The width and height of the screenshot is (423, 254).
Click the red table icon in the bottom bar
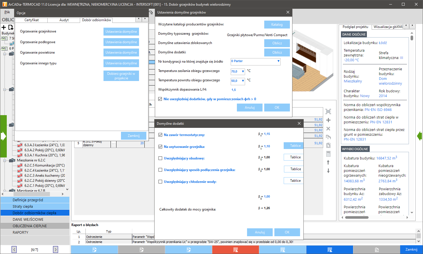(235, 250)
